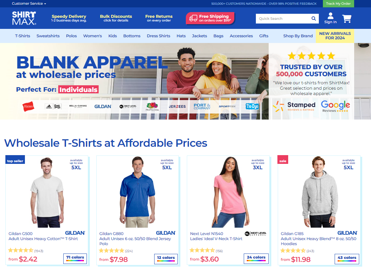Expand the Customer Service dropdown
The image size is (371, 274).
[29, 4]
